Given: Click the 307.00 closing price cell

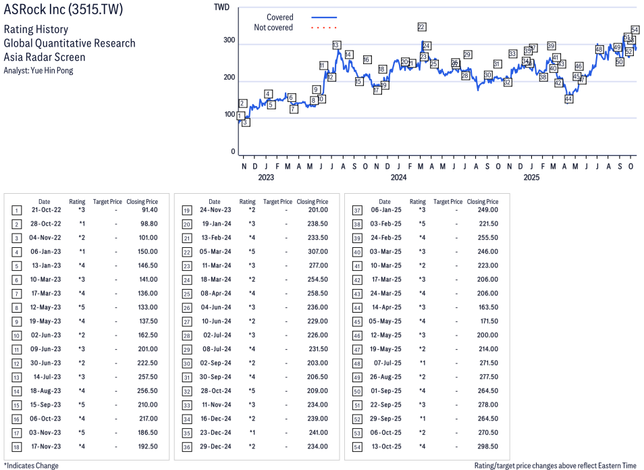Looking at the screenshot, I should [316, 252].
